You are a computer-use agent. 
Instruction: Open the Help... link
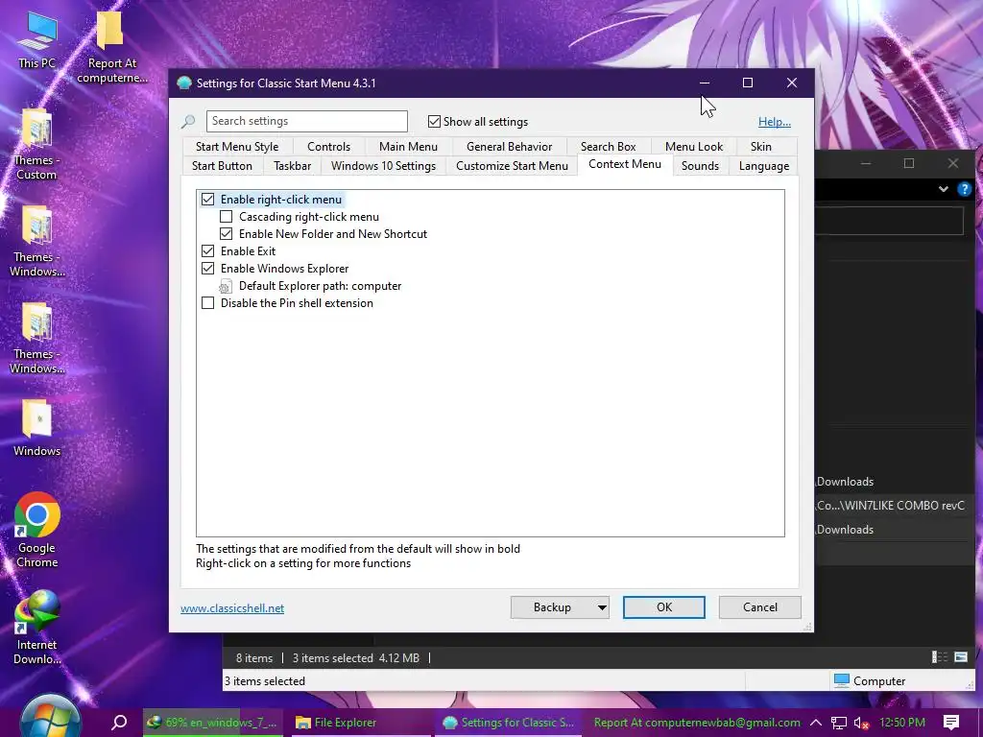click(775, 122)
